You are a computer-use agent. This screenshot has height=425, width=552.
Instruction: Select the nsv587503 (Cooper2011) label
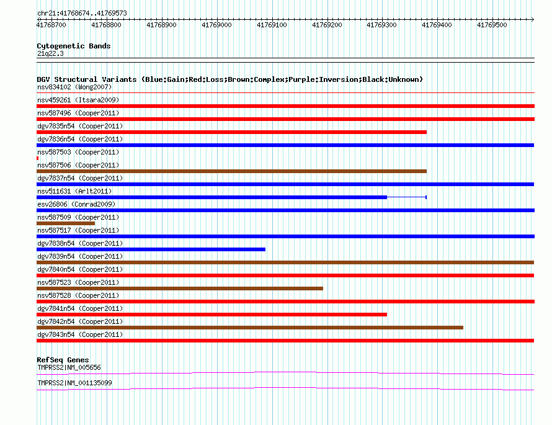(78, 152)
